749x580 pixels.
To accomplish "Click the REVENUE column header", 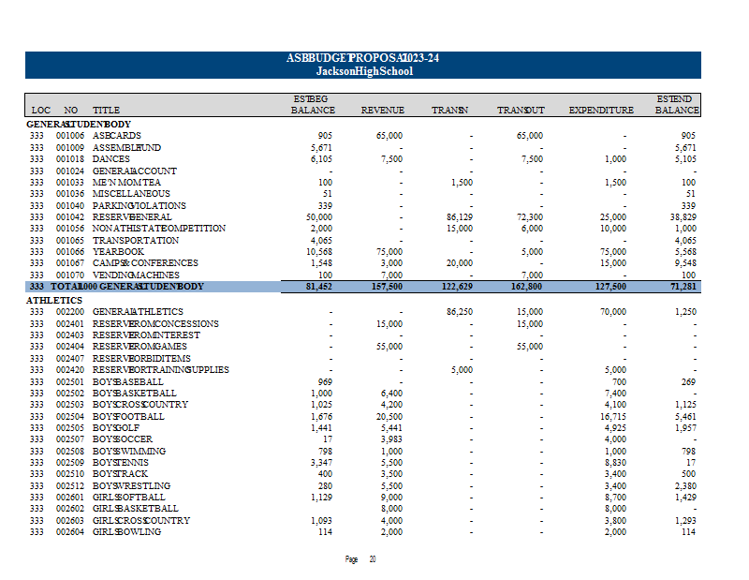I will tap(383, 111).
